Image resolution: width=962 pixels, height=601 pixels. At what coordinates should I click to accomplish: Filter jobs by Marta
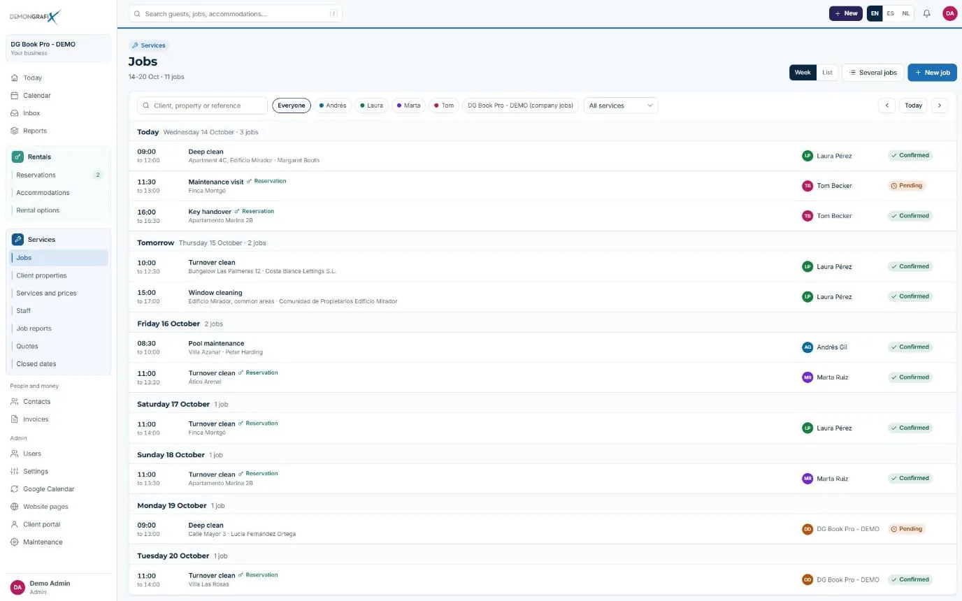pos(408,106)
